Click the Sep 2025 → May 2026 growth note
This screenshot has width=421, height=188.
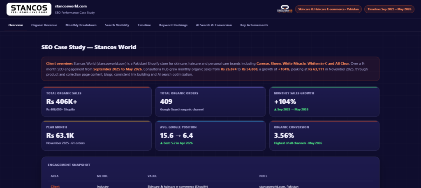pos(291,110)
